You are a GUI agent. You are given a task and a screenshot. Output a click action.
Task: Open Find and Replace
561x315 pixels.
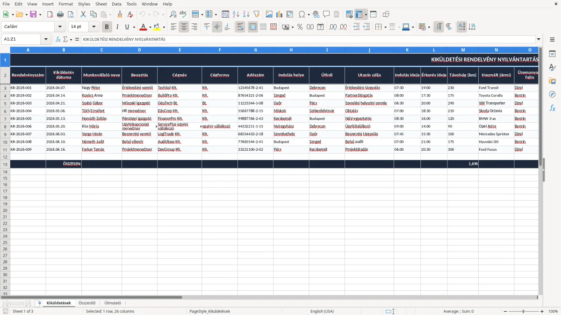[x=173, y=14]
